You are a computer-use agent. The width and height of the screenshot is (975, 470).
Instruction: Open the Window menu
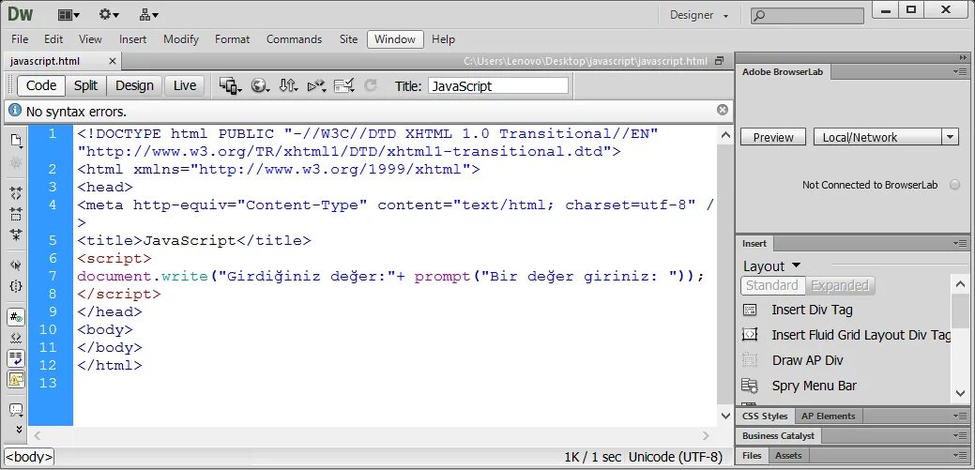(395, 39)
